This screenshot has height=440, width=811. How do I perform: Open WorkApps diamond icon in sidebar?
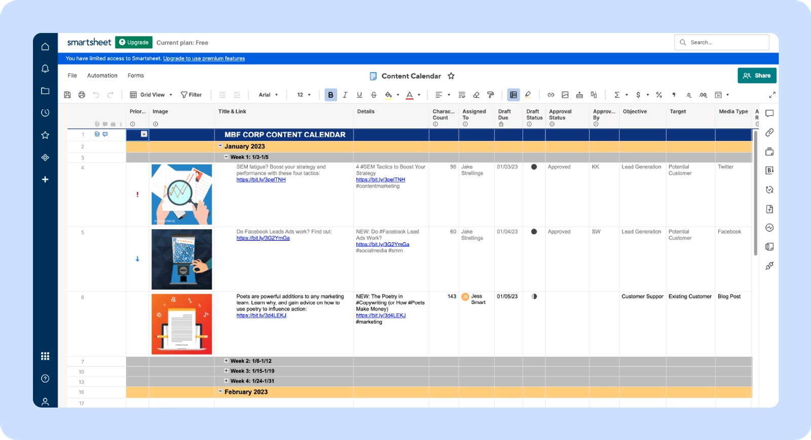point(45,158)
